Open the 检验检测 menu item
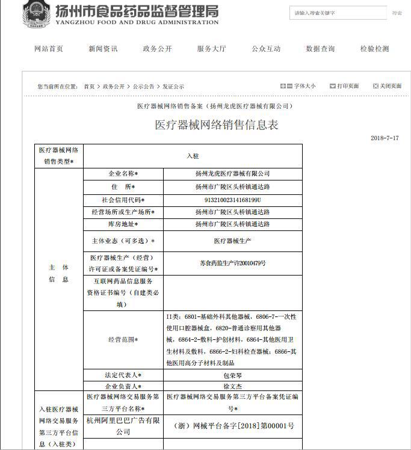 coord(374,49)
